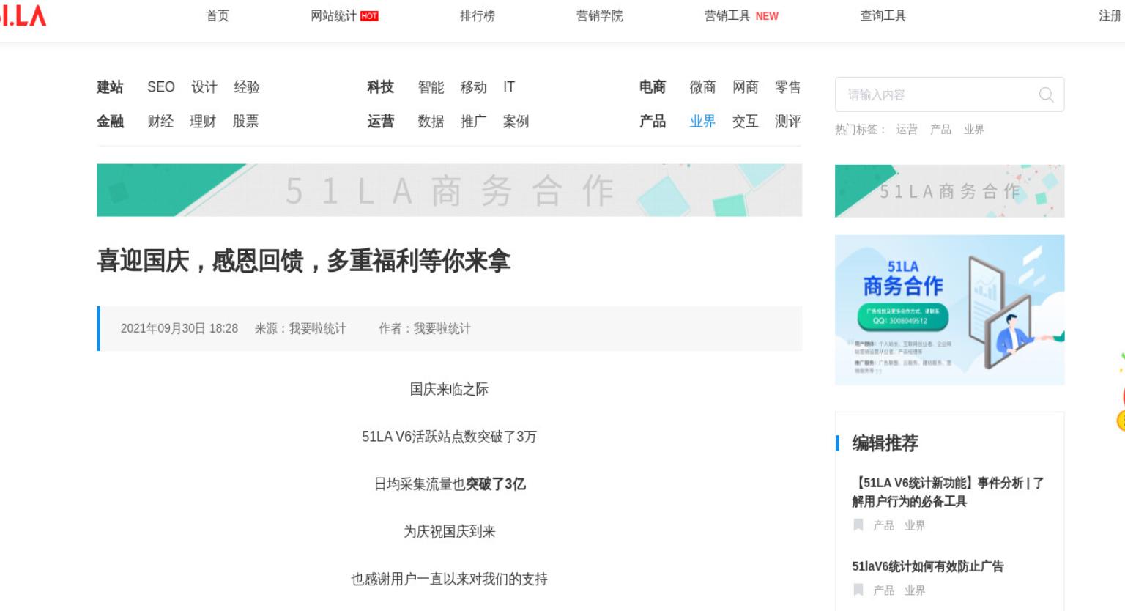
Task: Click 产品 tag under 51laV6统计如何有效防止广告
Action: tap(884, 590)
